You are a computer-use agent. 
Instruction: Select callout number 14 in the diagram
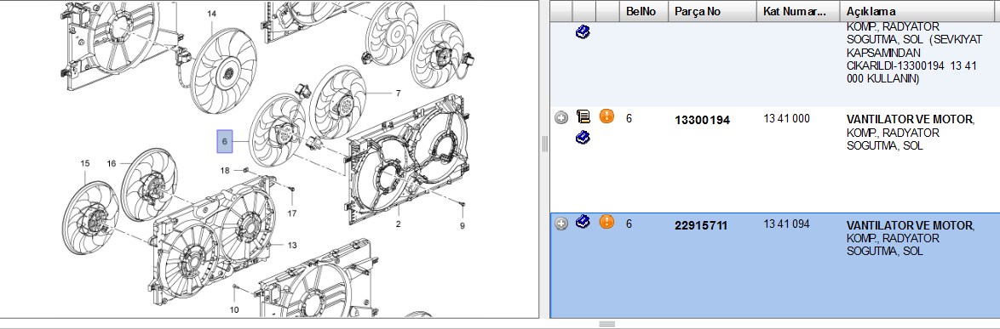click(x=212, y=14)
